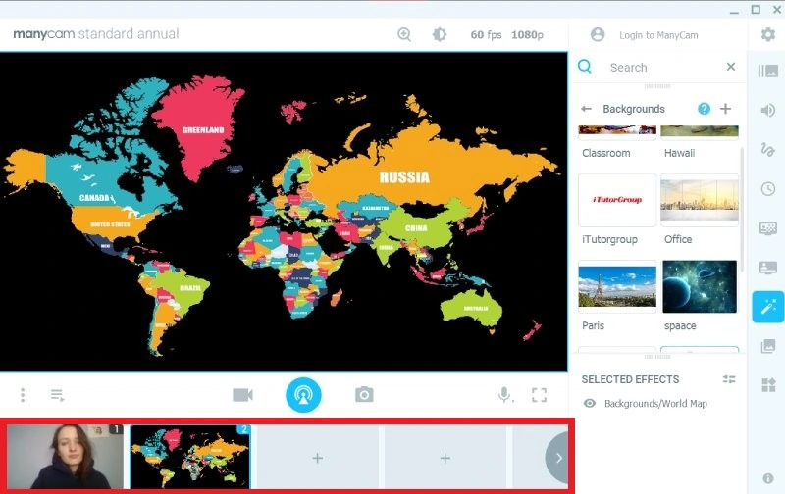
Task: Click the Backgrounds/World Map effect entry
Action: pos(655,404)
